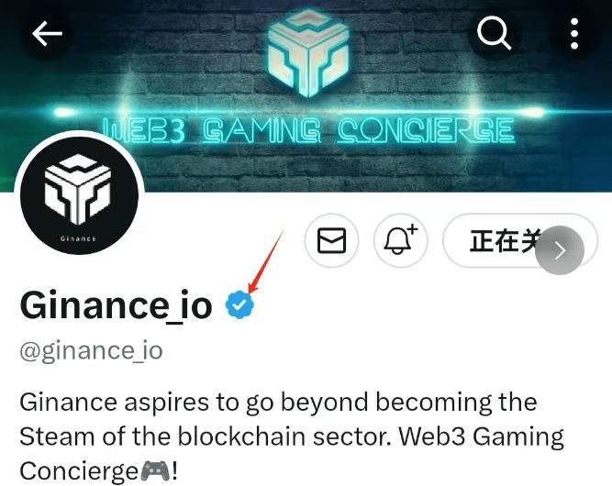Enable notifications with the bell-plus icon
This screenshot has height=486, width=612.
401,240
